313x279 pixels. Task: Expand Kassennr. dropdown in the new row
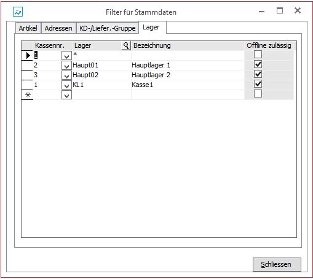pyautogui.click(x=66, y=95)
